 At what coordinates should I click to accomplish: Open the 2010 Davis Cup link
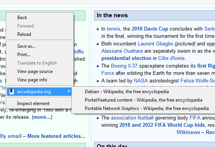coord(150,29)
